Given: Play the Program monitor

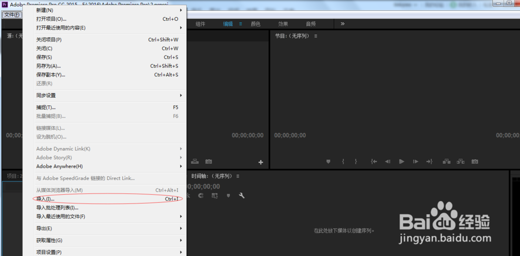Looking at the screenshot, I should [x=401, y=162].
